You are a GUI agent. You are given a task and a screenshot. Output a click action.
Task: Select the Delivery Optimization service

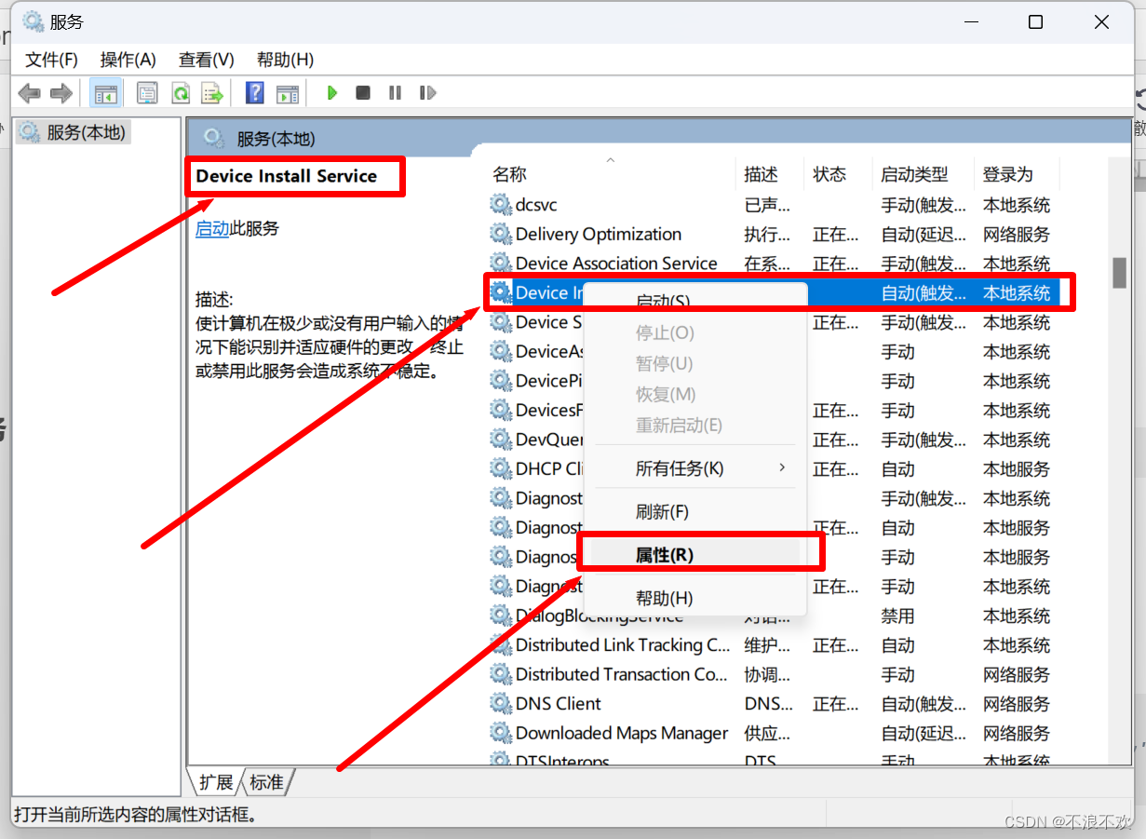click(773, 234)
